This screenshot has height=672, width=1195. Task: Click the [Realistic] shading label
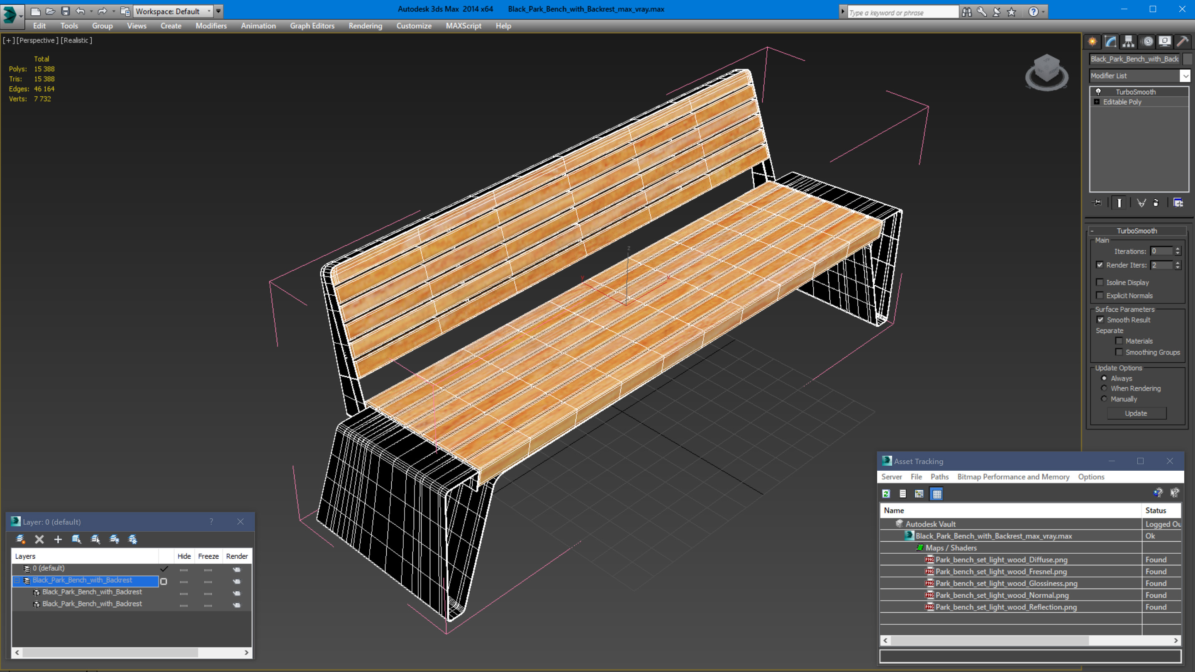pyautogui.click(x=76, y=40)
